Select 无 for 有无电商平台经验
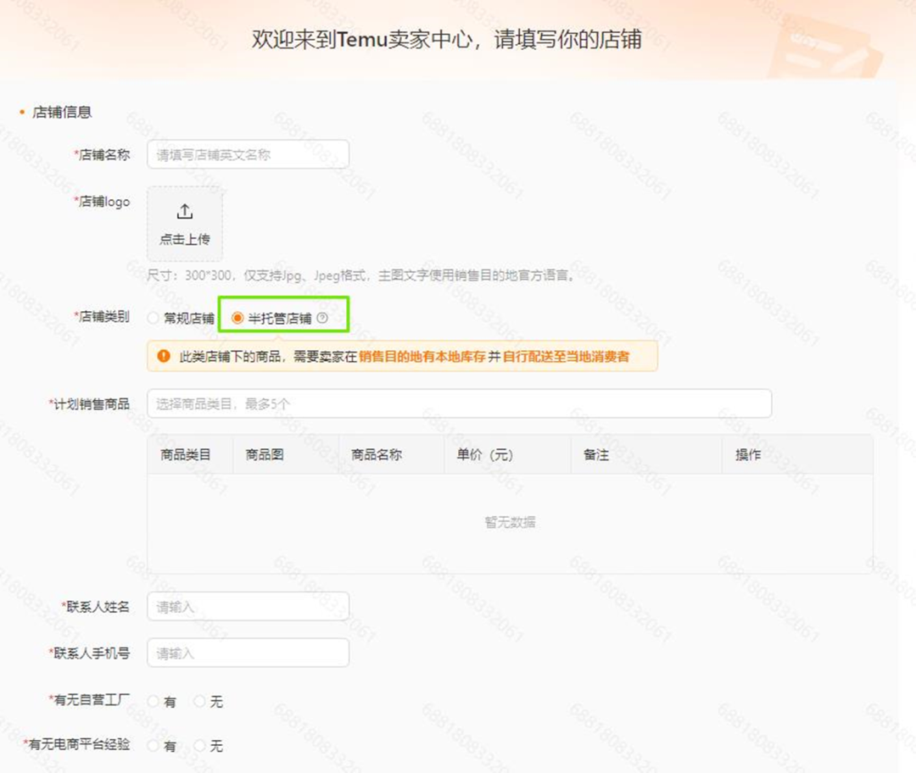 (x=199, y=747)
